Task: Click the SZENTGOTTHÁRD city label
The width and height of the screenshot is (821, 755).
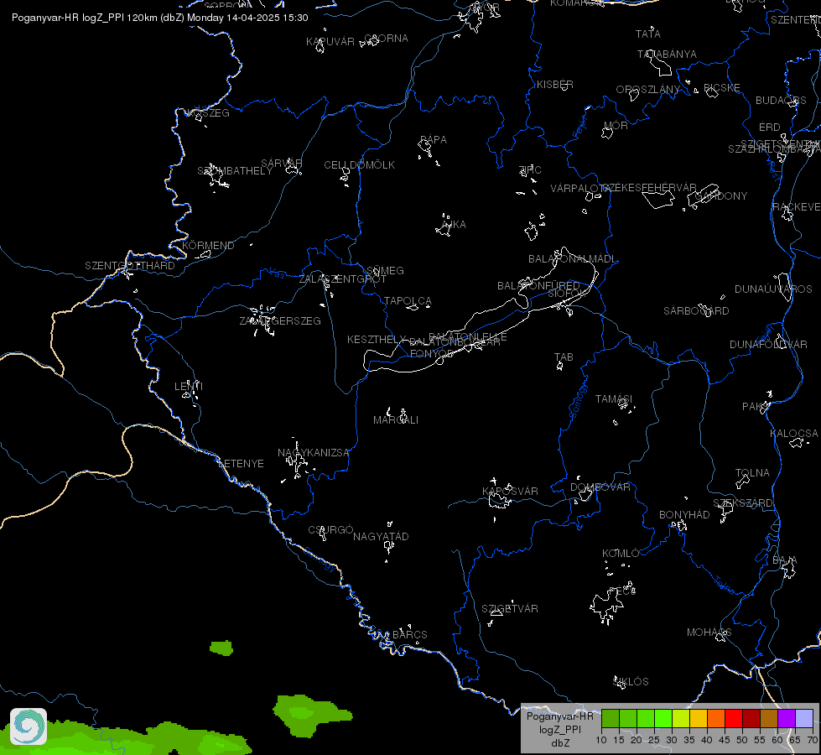Action: pos(130,265)
